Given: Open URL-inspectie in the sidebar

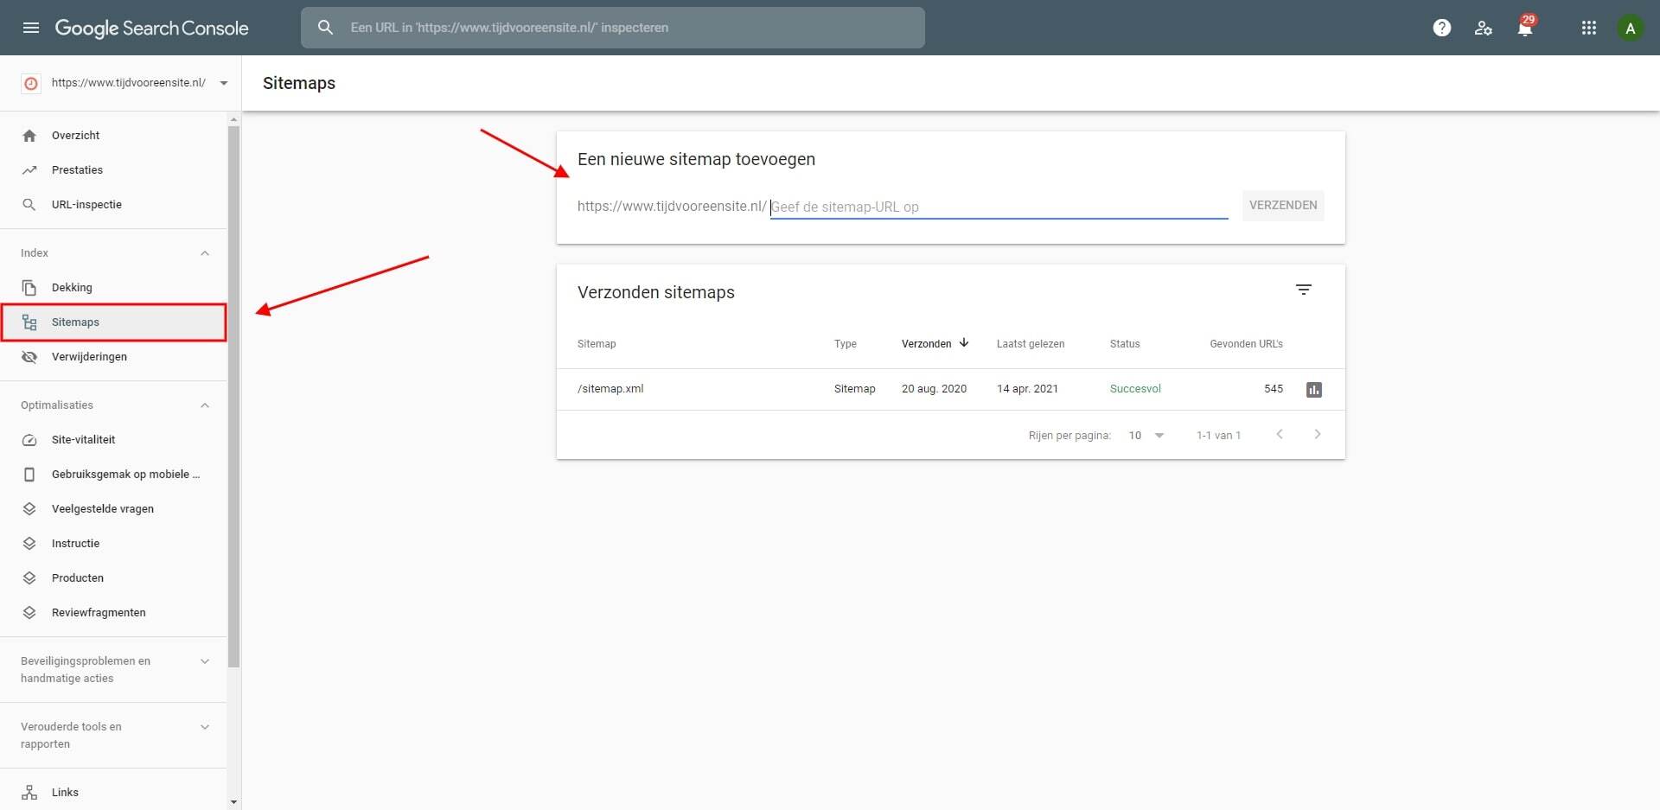Looking at the screenshot, I should tap(113, 205).
